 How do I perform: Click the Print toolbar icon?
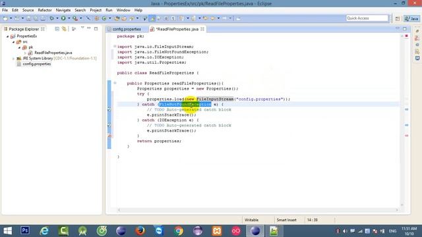pyautogui.click(x=43, y=18)
